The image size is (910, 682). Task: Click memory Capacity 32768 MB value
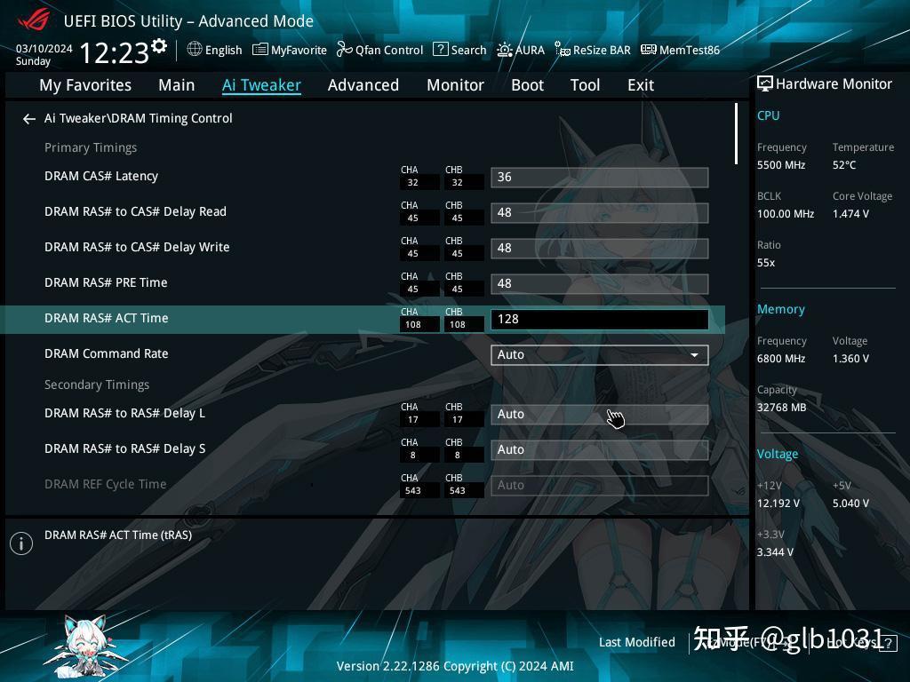[x=782, y=408]
